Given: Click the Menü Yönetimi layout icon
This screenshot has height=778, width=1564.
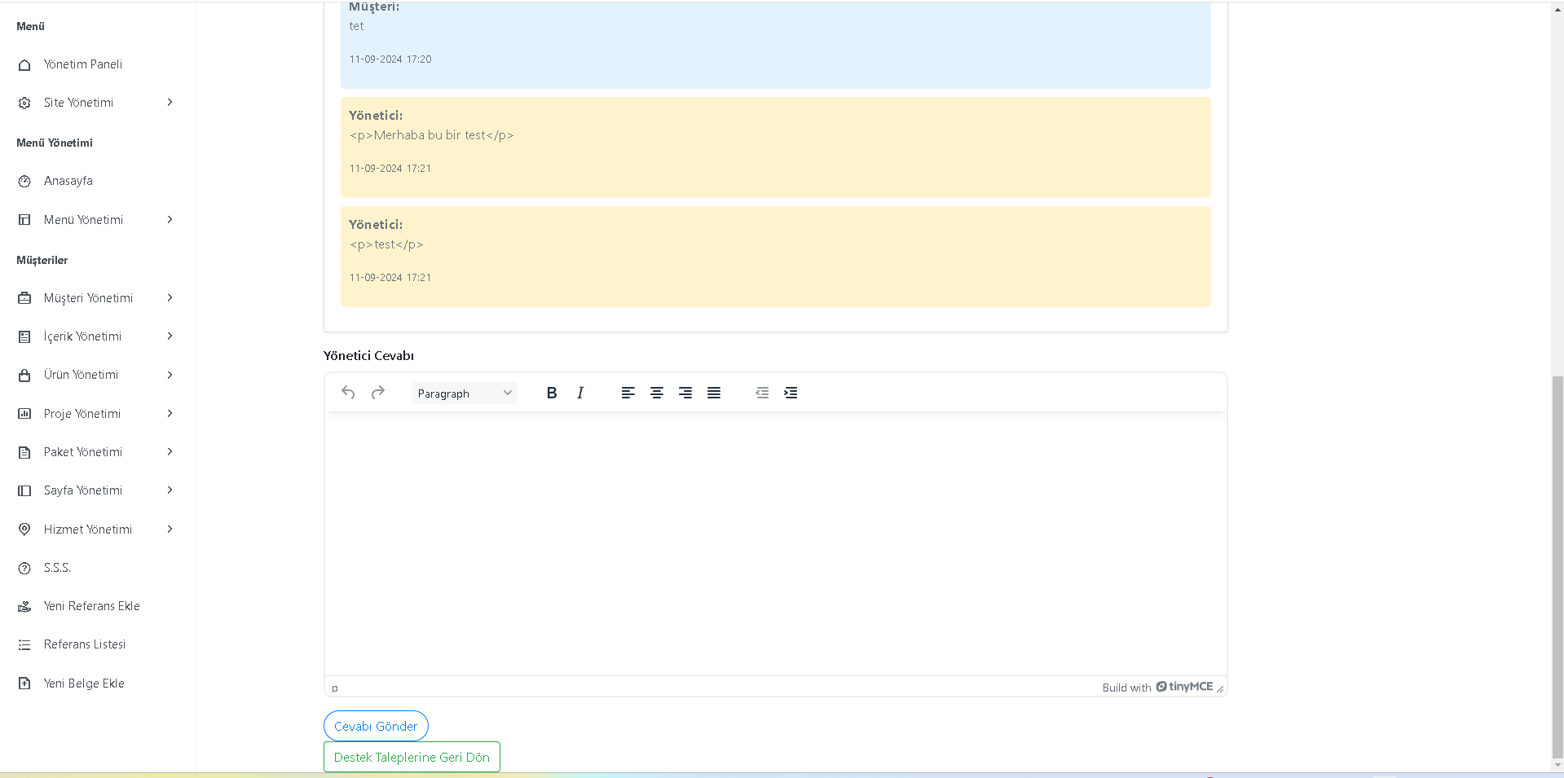Looking at the screenshot, I should 24,220.
